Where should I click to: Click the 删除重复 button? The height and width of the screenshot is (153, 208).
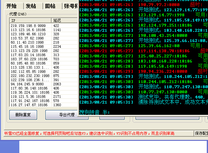coord(23,115)
